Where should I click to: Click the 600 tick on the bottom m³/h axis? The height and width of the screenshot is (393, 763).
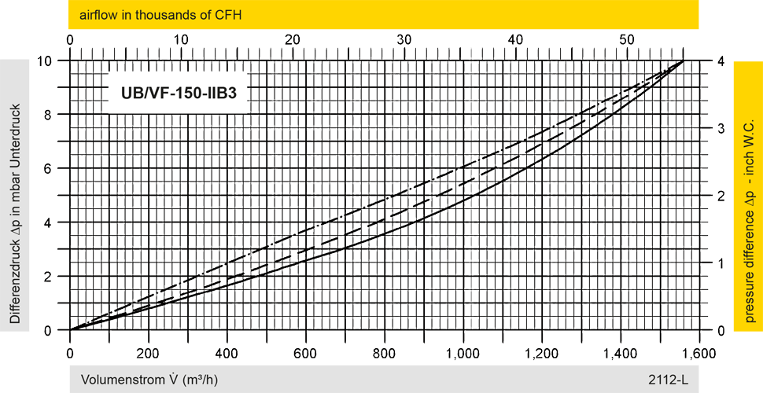tap(307, 351)
